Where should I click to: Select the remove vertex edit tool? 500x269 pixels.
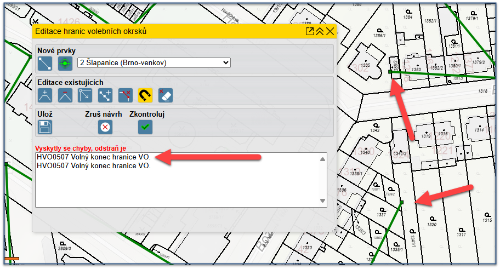(x=65, y=95)
